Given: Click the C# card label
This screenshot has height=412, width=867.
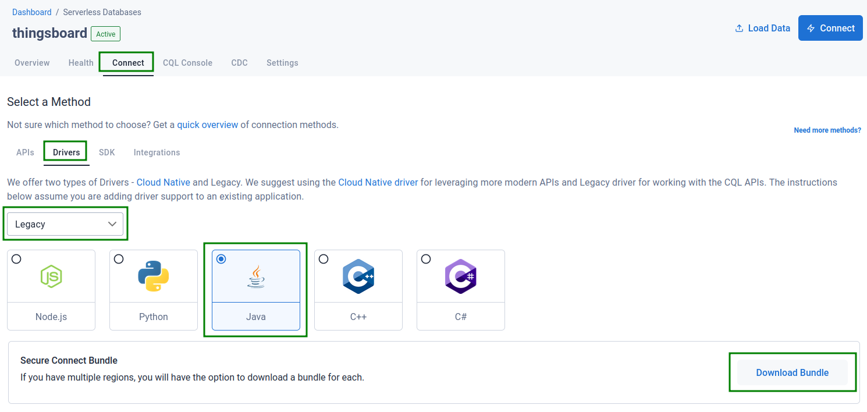Looking at the screenshot, I should pyautogui.click(x=461, y=317).
